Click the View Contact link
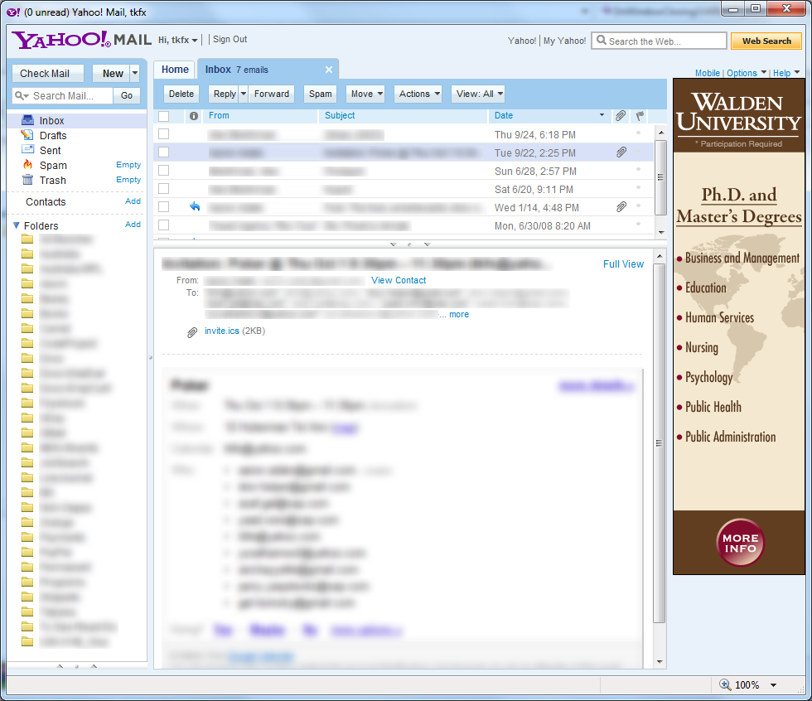This screenshot has width=812, height=701. [399, 280]
